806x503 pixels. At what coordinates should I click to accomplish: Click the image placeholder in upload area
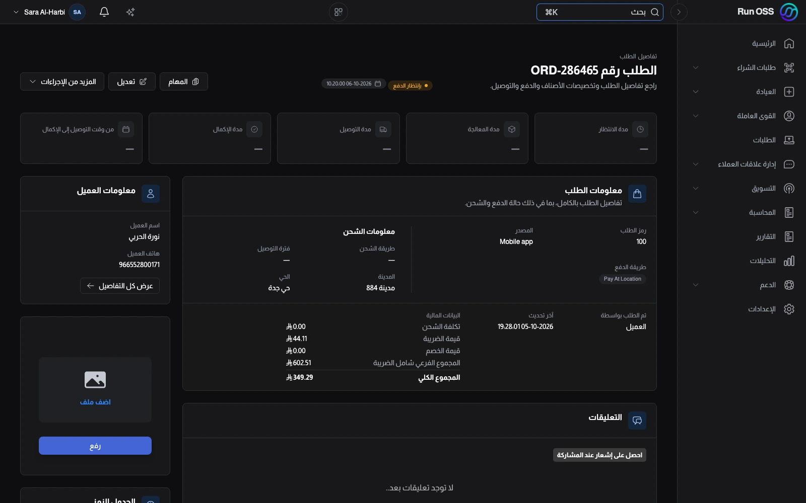(x=95, y=380)
